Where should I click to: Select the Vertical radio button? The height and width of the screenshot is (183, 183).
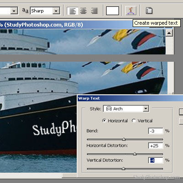pyautogui.click(x=134, y=121)
